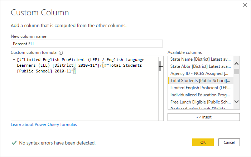Click the Cancel button
251x157 pixels.
229,142
